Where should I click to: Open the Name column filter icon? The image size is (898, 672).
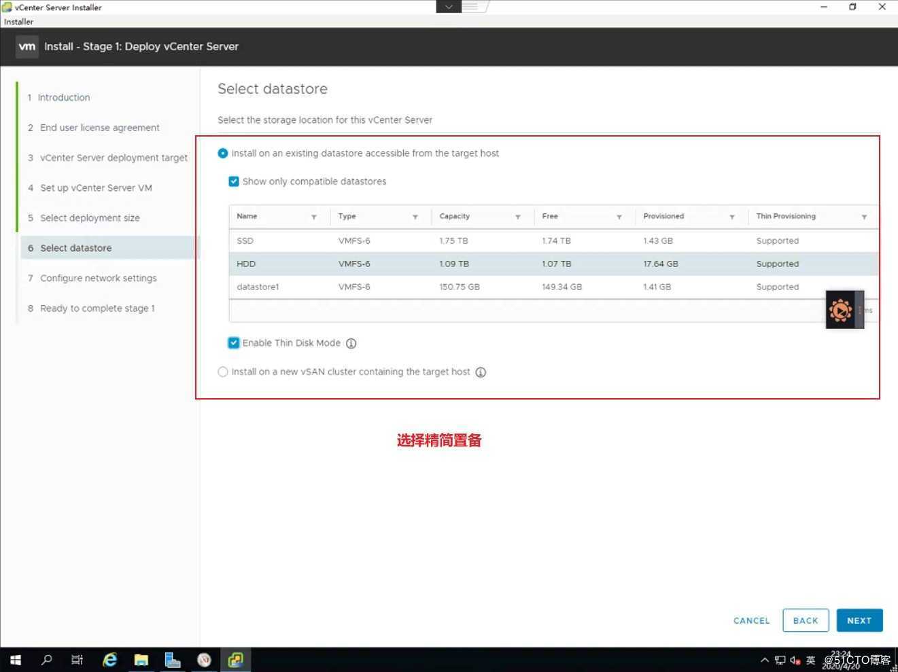(x=314, y=217)
